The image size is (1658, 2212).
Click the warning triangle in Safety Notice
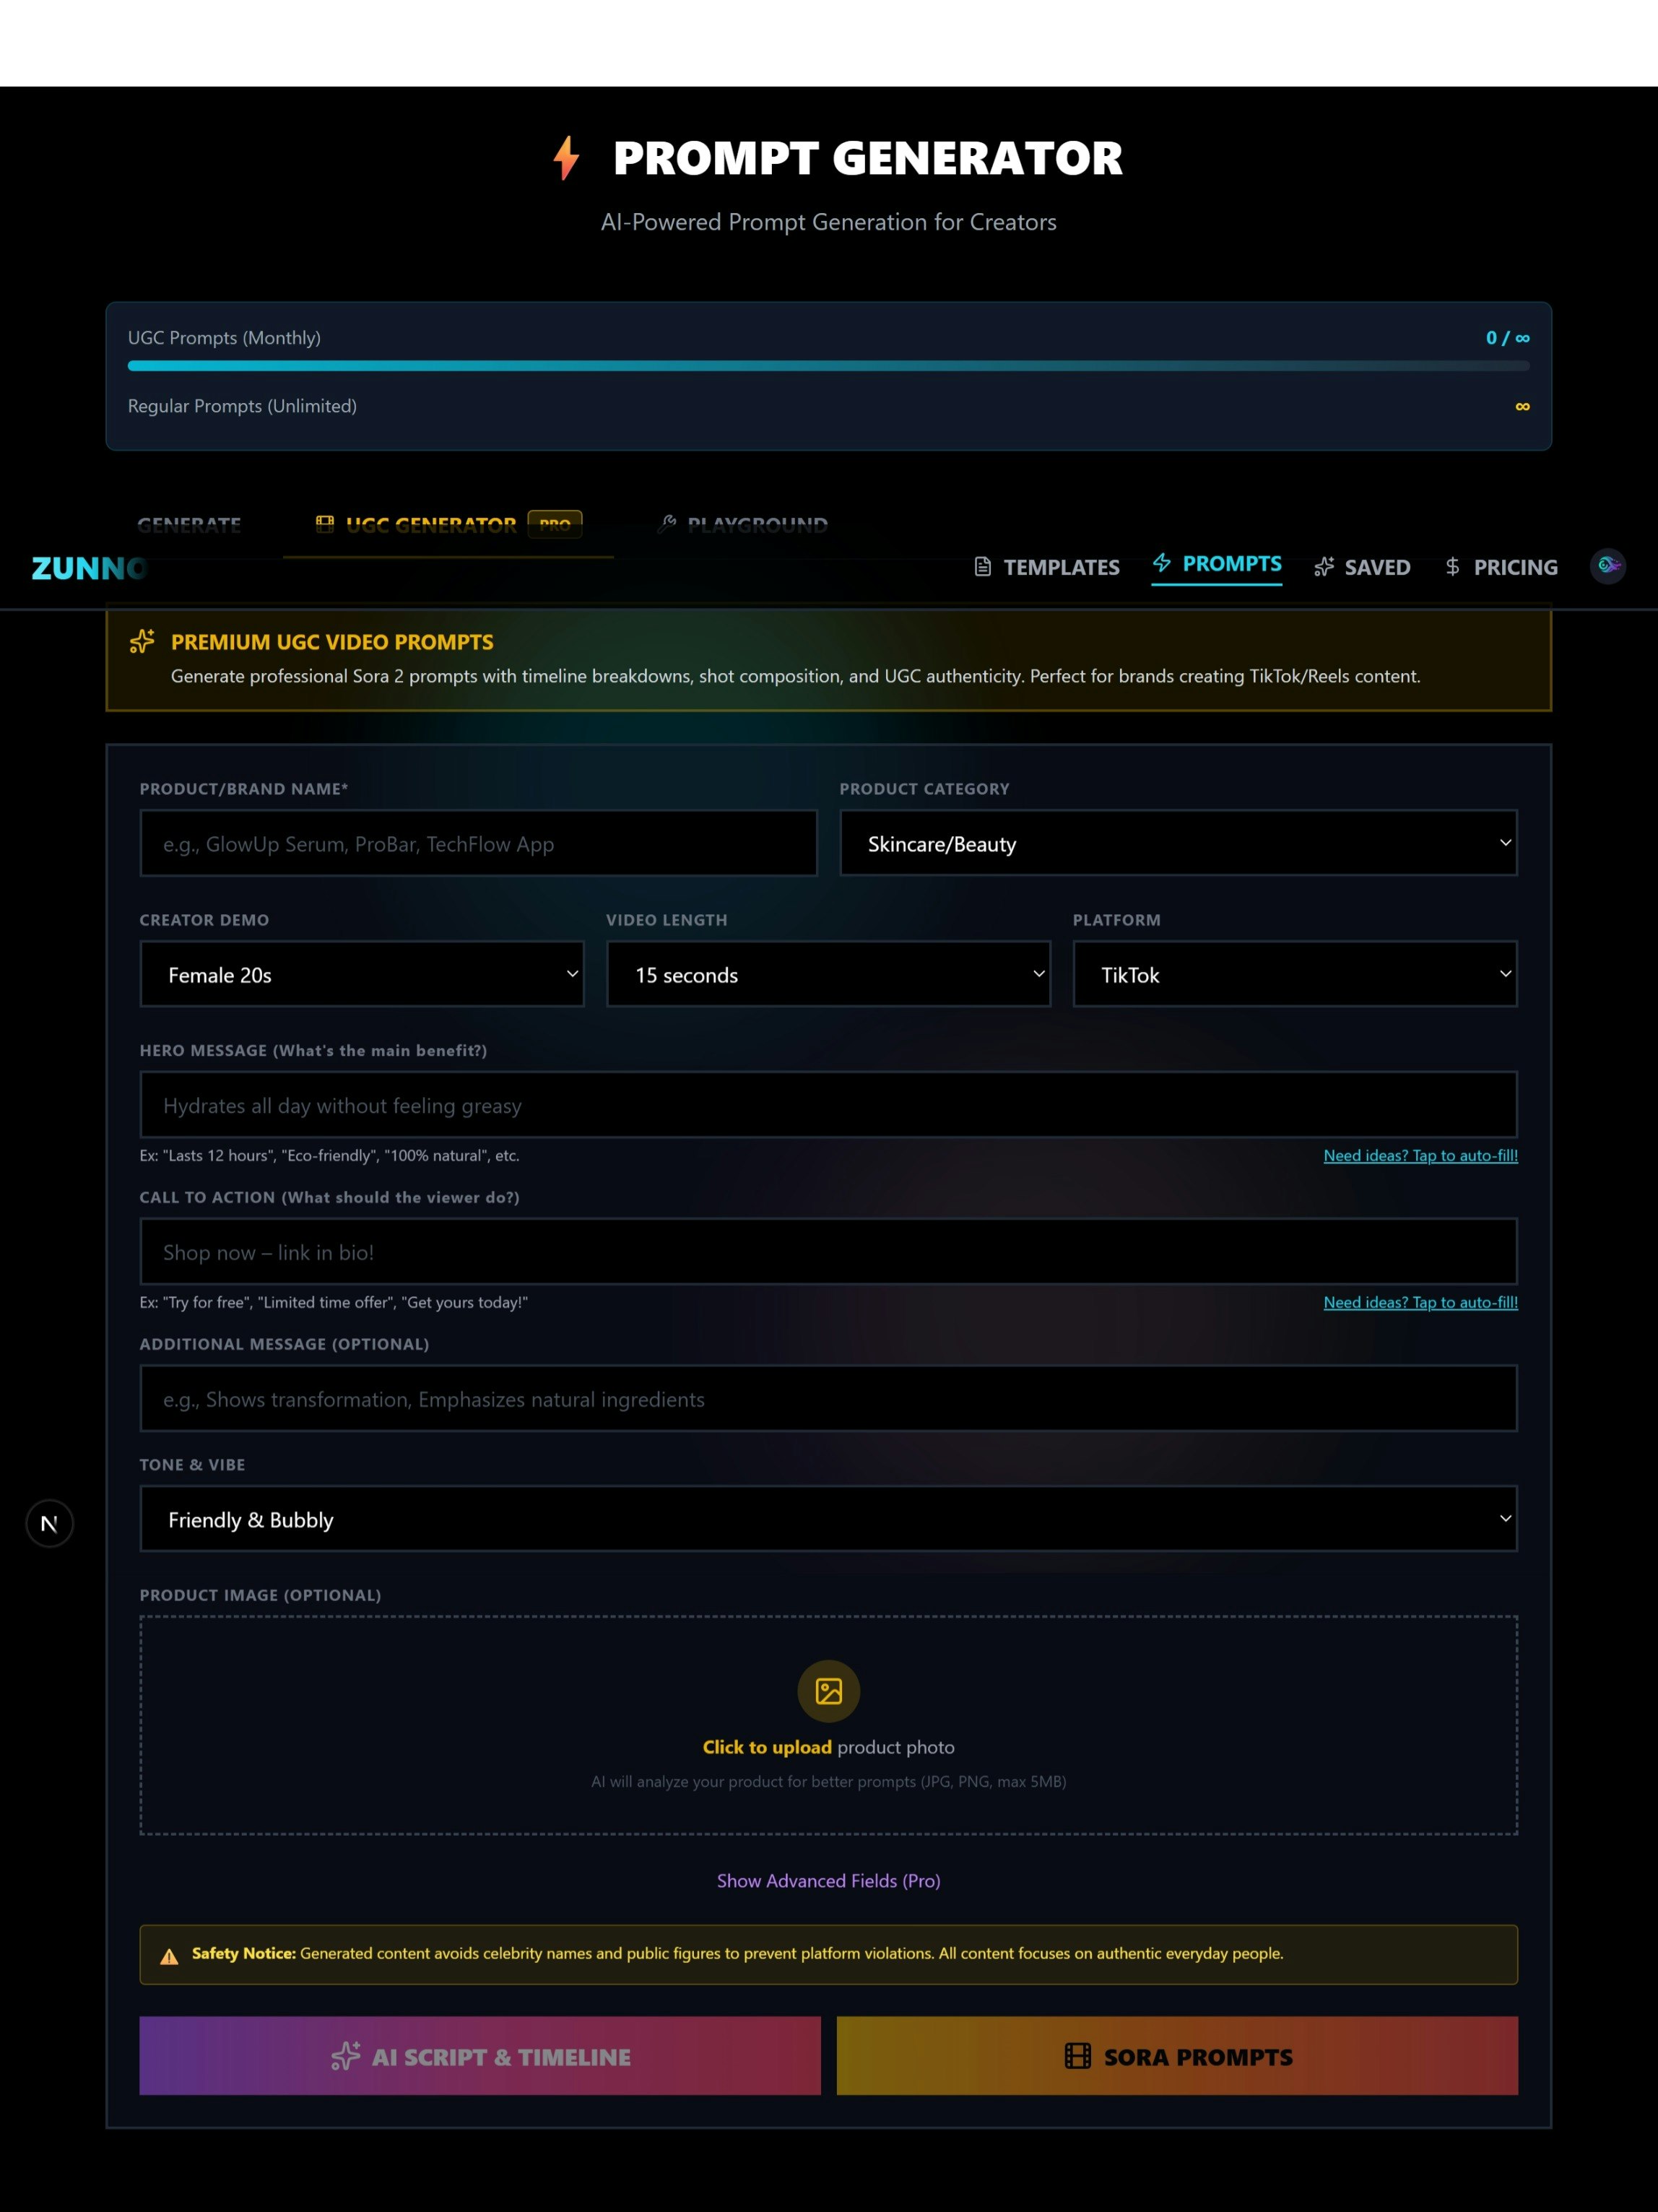click(x=169, y=1956)
